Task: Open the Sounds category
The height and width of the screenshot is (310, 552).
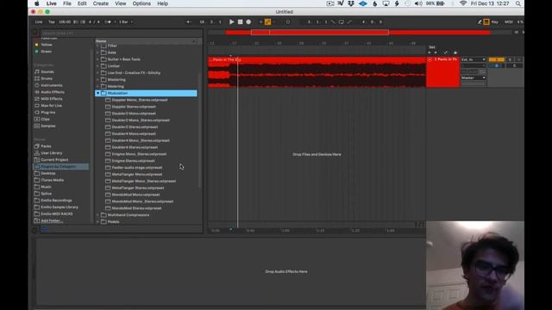Action: click(x=47, y=71)
